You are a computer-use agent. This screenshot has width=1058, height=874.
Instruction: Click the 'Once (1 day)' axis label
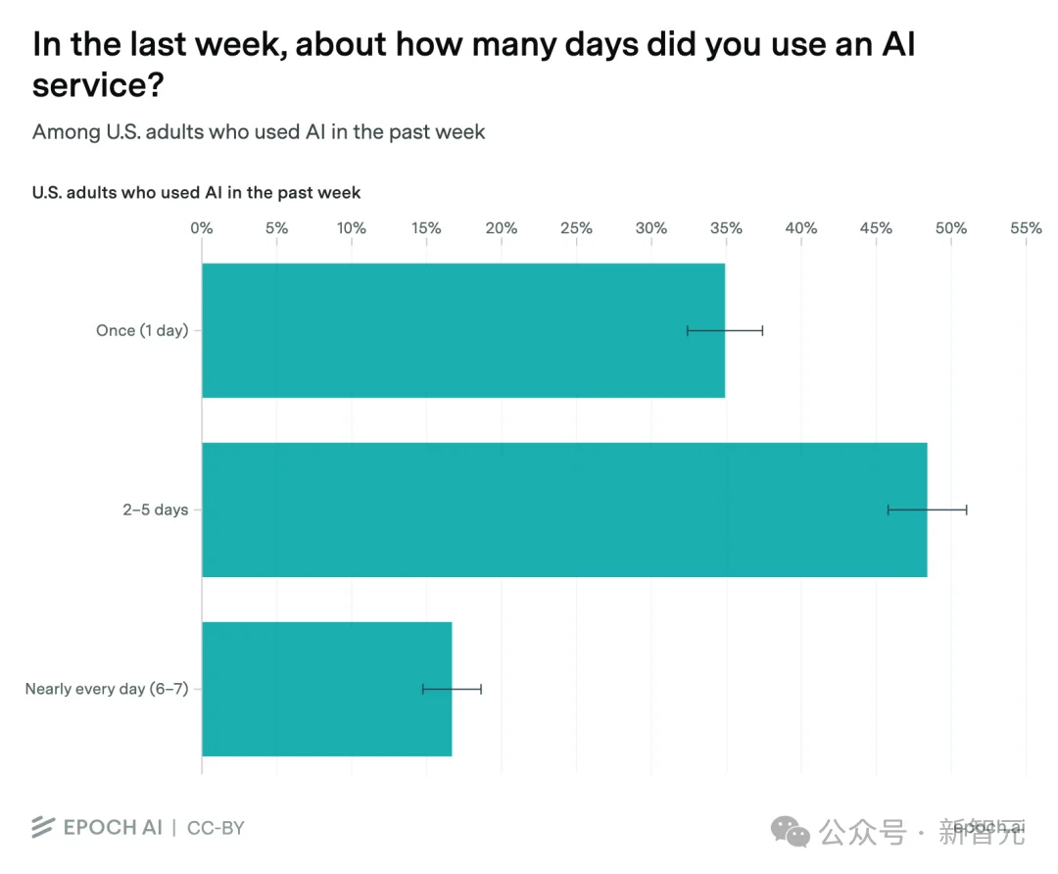point(142,331)
